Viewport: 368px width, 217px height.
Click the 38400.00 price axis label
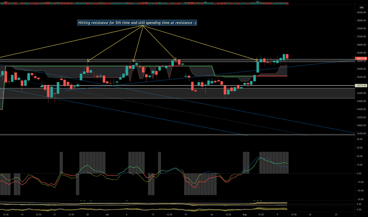(x=361, y=13)
